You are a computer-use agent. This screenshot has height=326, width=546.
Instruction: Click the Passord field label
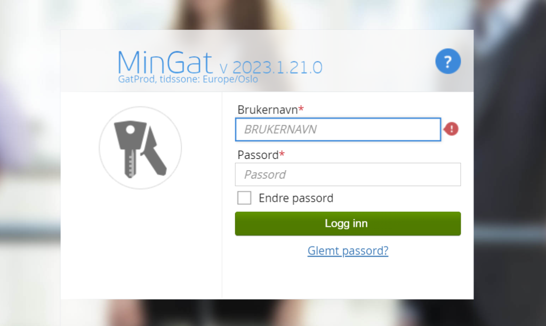pyautogui.click(x=258, y=155)
